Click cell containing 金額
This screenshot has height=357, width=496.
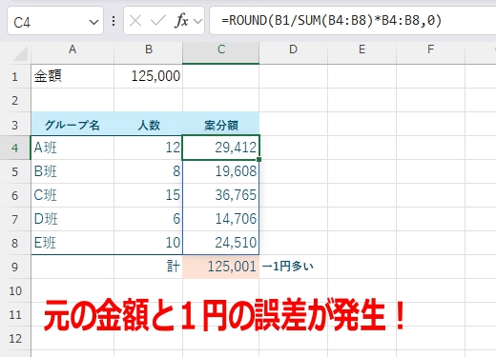[72, 76]
